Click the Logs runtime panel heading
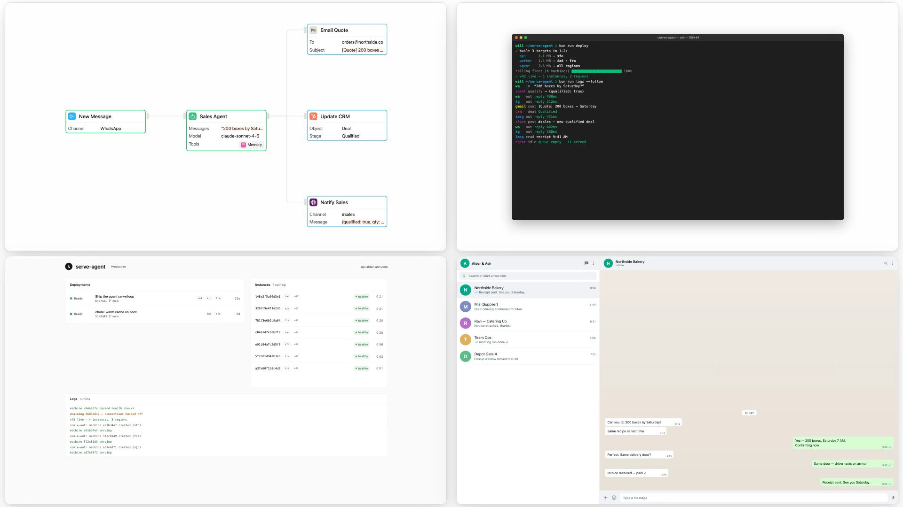This screenshot has width=903, height=507. point(80,399)
